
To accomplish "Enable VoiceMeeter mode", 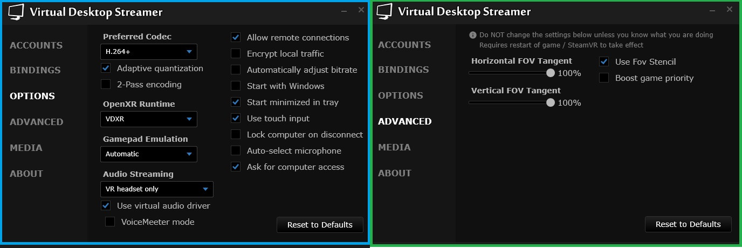I will click(110, 222).
